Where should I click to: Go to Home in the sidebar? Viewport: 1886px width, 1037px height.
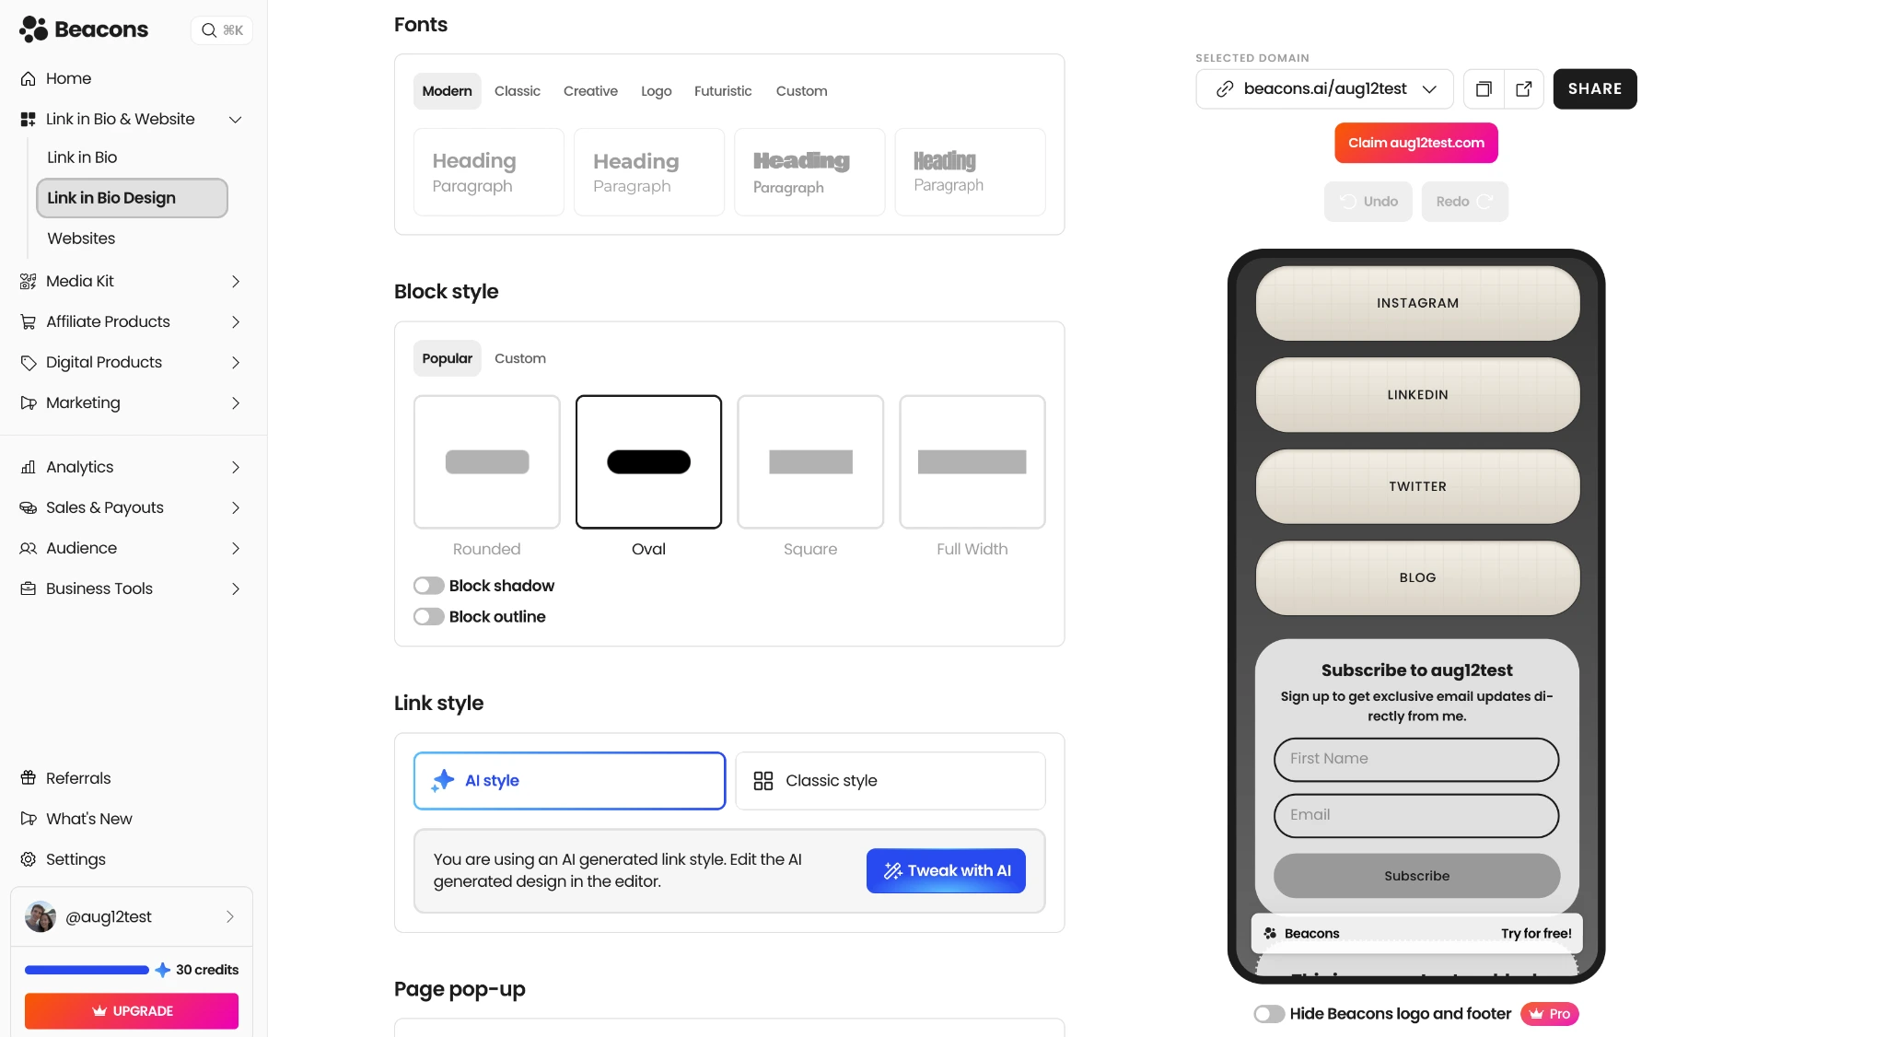[x=68, y=78]
